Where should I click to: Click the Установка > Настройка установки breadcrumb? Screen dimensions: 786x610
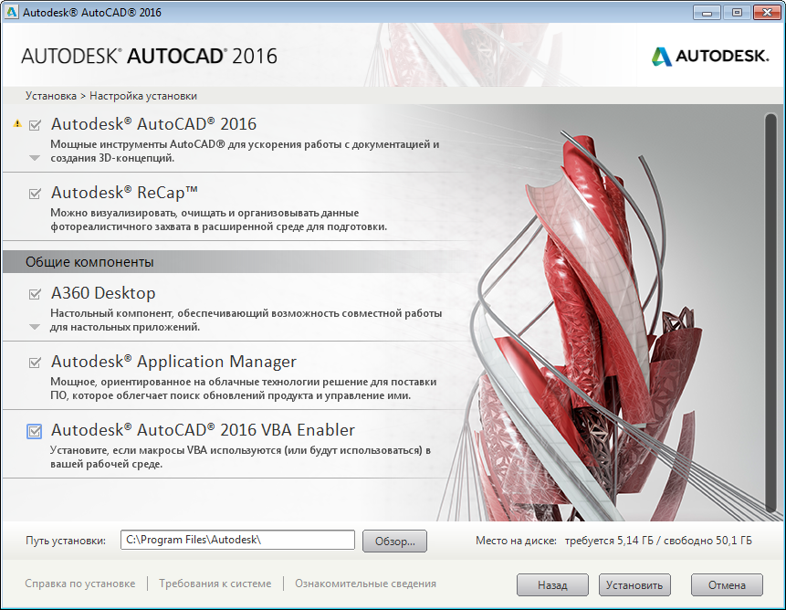tap(111, 96)
